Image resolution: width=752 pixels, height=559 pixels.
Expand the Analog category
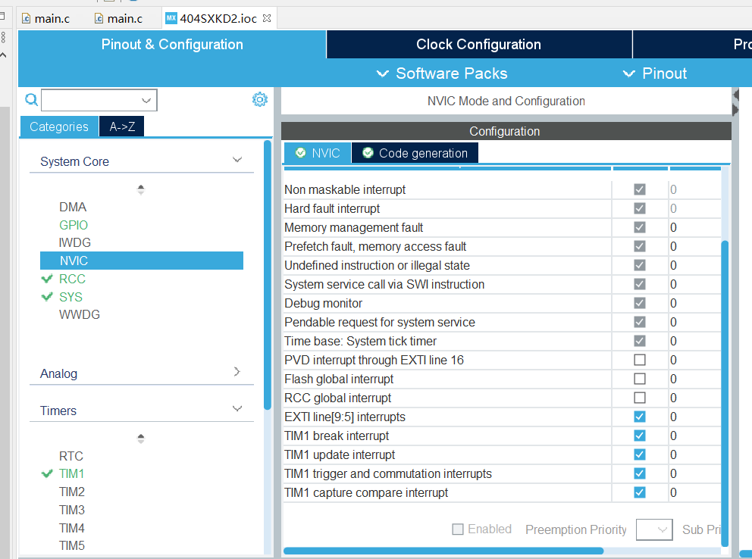point(237,372)
